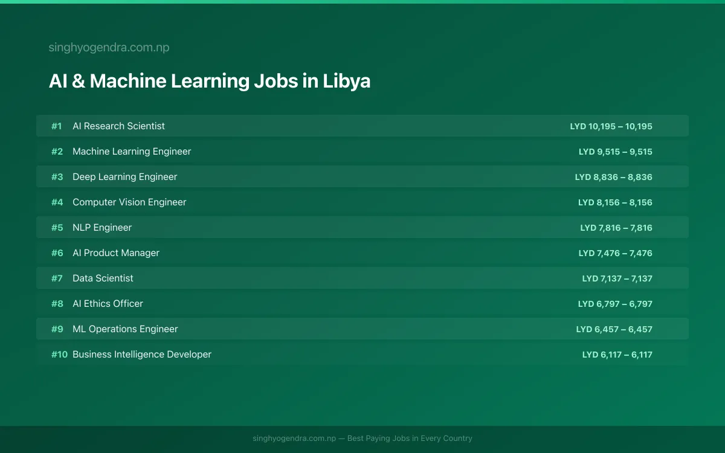Click the singhyogendra.com.np header text
Screen dimensions: 725x453
(x=109, y=47)
